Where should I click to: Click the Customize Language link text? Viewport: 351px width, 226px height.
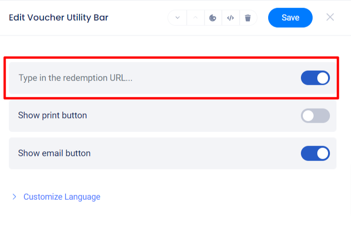point(62,197)
